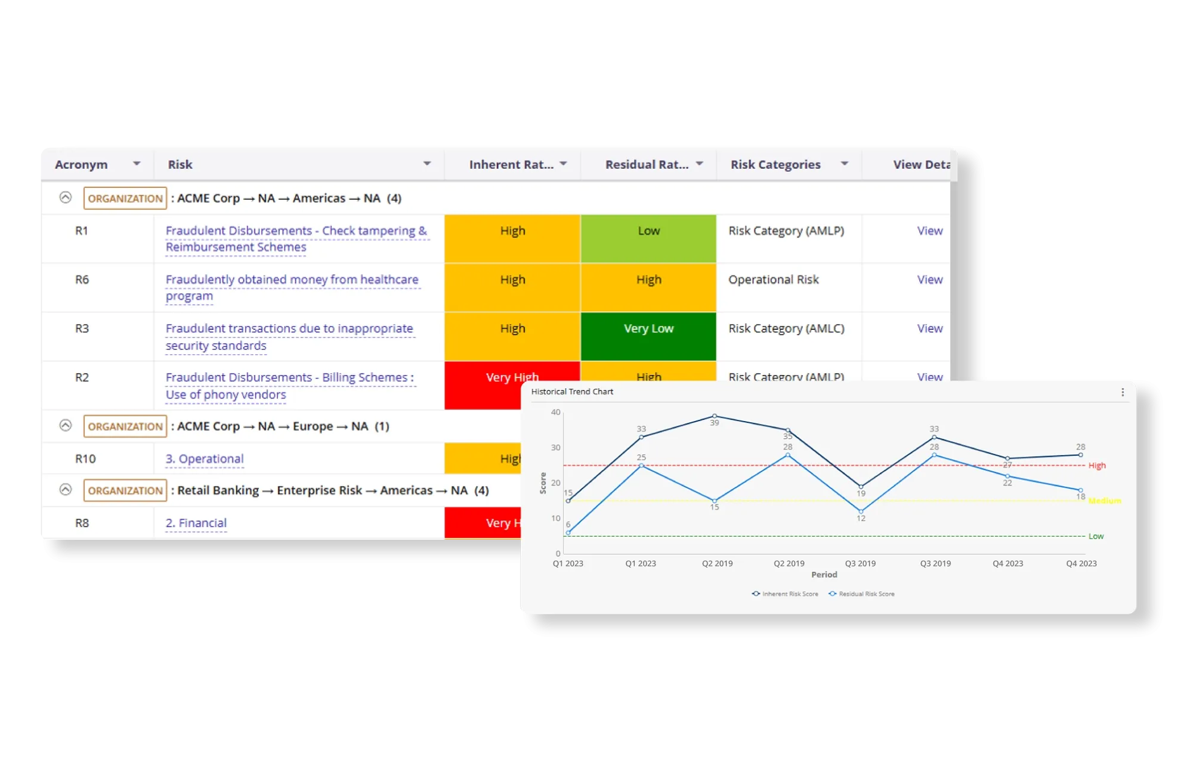Toggle Residual Risk Score legend series
Image resolution: width=1178 pixels, height=783 pixels.
click(x=862, y=594)
